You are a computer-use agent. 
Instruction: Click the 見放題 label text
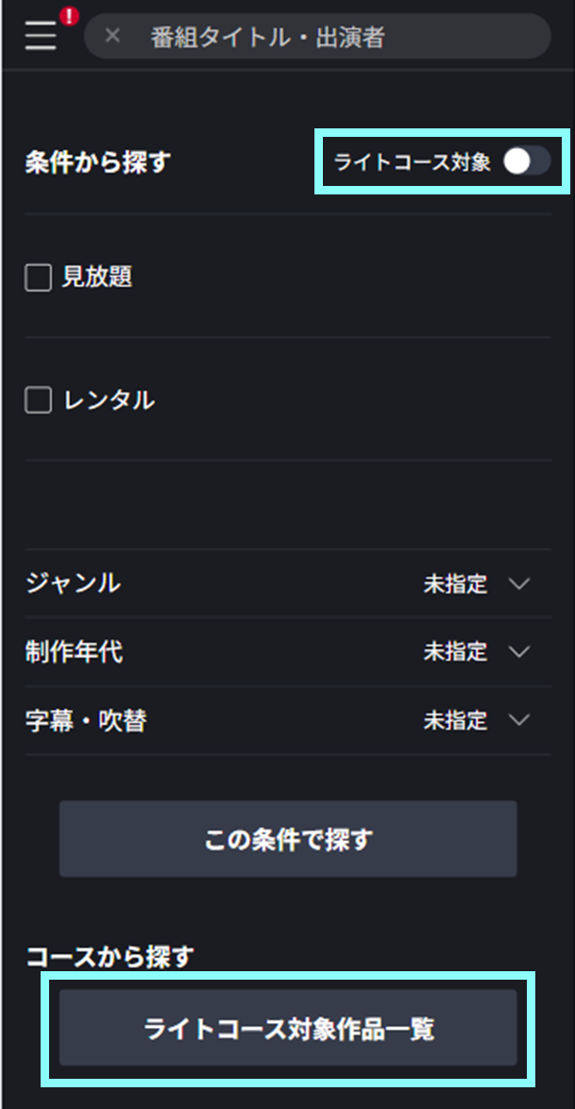pos(96,277)
